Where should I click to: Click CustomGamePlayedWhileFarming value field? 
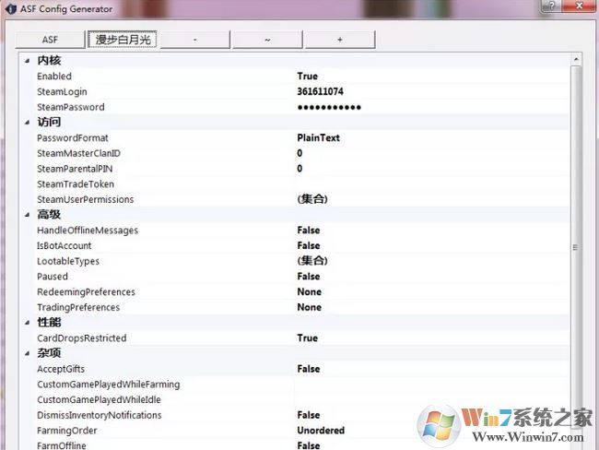(431, 385)
